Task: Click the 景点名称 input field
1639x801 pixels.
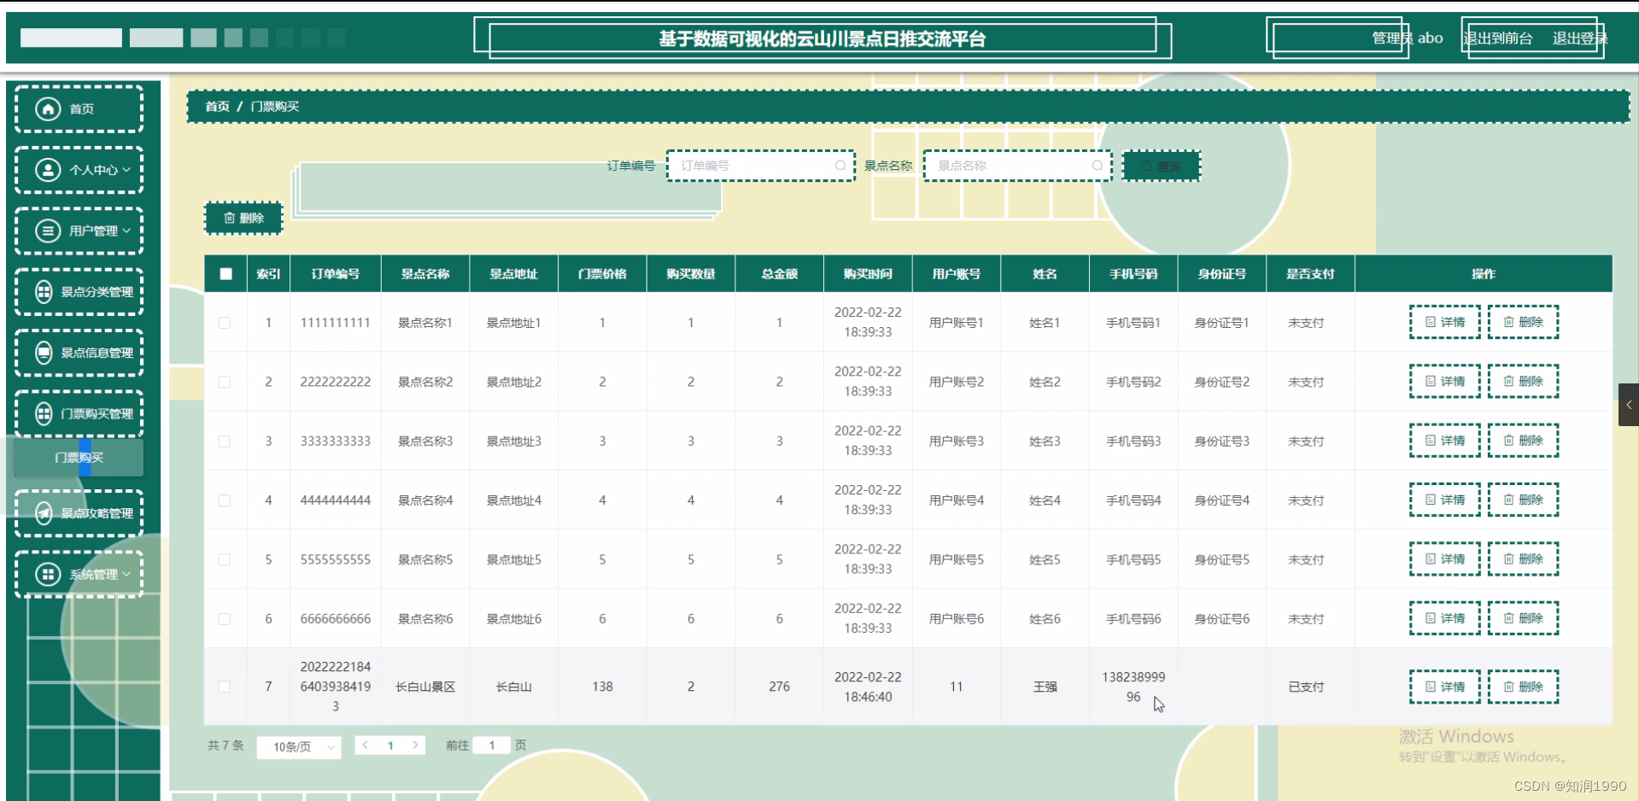Action: (x=1017, y=166)
